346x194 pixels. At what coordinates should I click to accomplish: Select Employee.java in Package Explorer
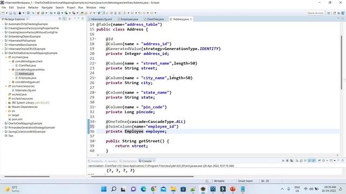point(27,78)
